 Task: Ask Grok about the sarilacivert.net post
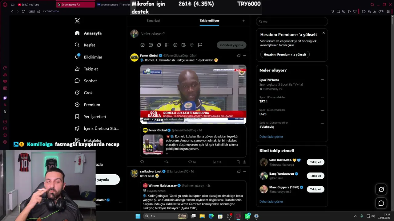click(x=239, y=171)
